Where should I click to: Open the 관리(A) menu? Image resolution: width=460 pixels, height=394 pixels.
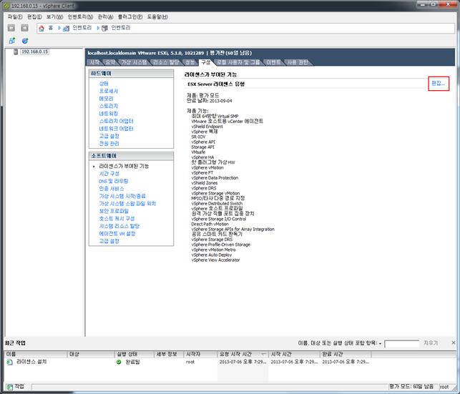pos(105,17)
